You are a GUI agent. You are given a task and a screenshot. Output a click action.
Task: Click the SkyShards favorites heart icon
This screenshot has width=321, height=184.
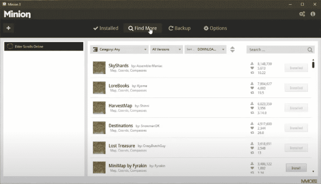[x=252, y=68]
